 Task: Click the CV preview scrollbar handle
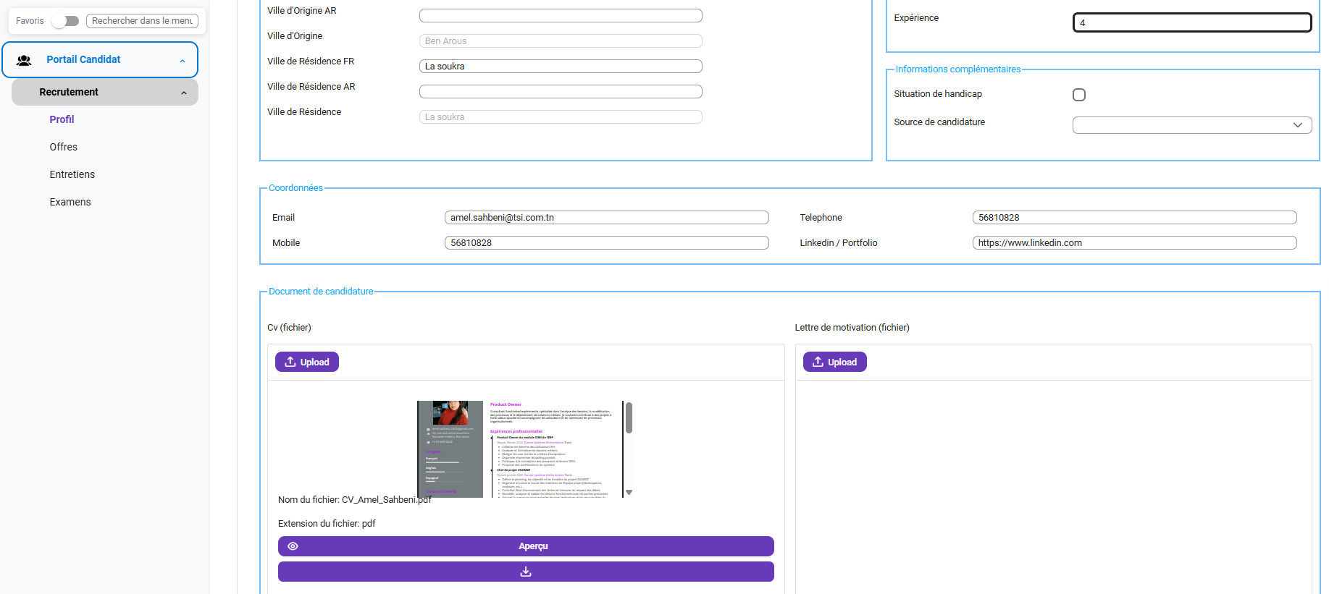pos(629,418)
